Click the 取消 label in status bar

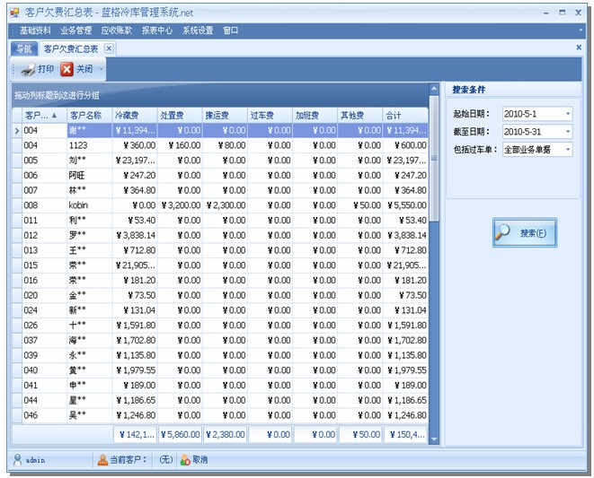click(x=200, y=459)
